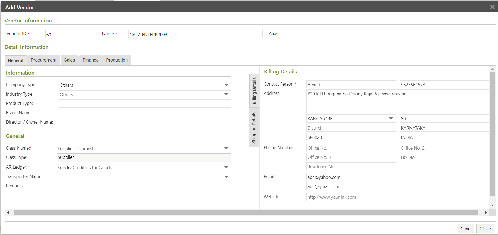Screen dimensions: 498x235
Task: Click the vertical scrollbar down arrow
Action: pos(493,205)
